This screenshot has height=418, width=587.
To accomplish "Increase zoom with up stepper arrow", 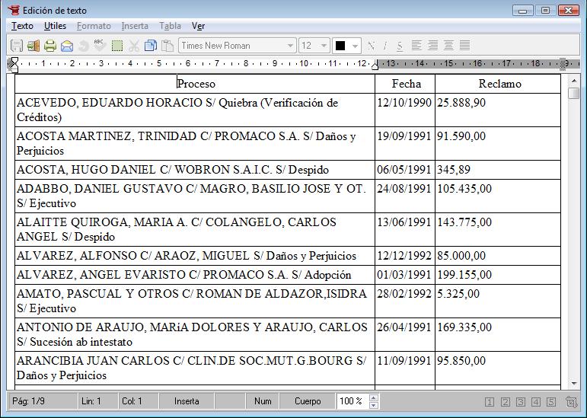I will coord(374,397).
